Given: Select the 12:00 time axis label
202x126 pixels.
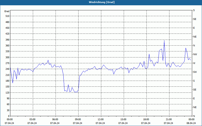Looking at the screenshot, I should 101,119.
